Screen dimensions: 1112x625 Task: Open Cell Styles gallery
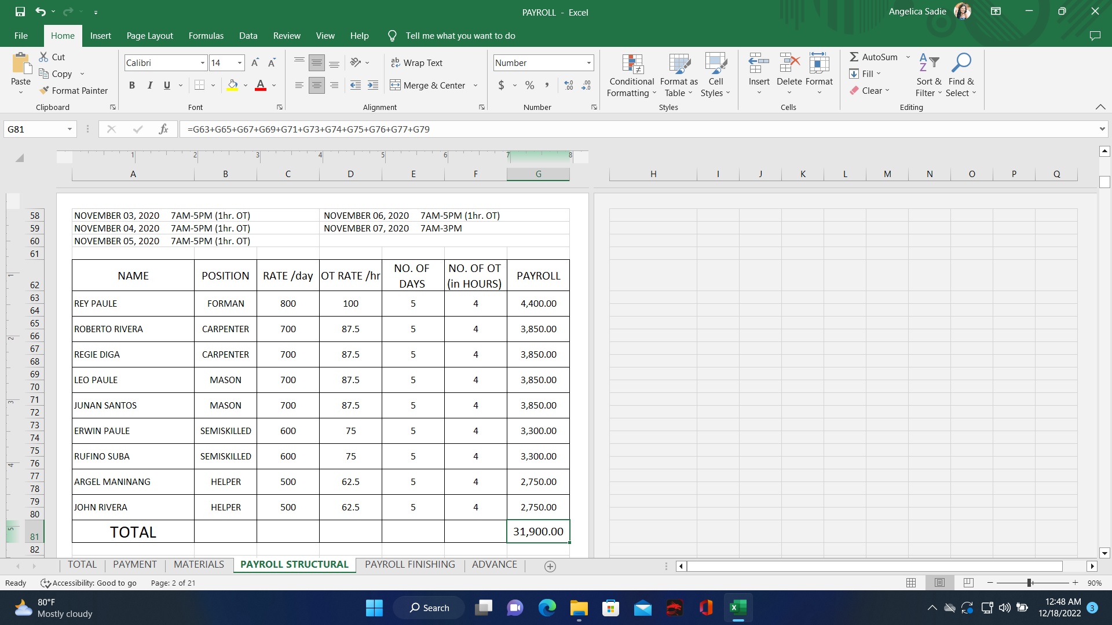coord(716,75)
